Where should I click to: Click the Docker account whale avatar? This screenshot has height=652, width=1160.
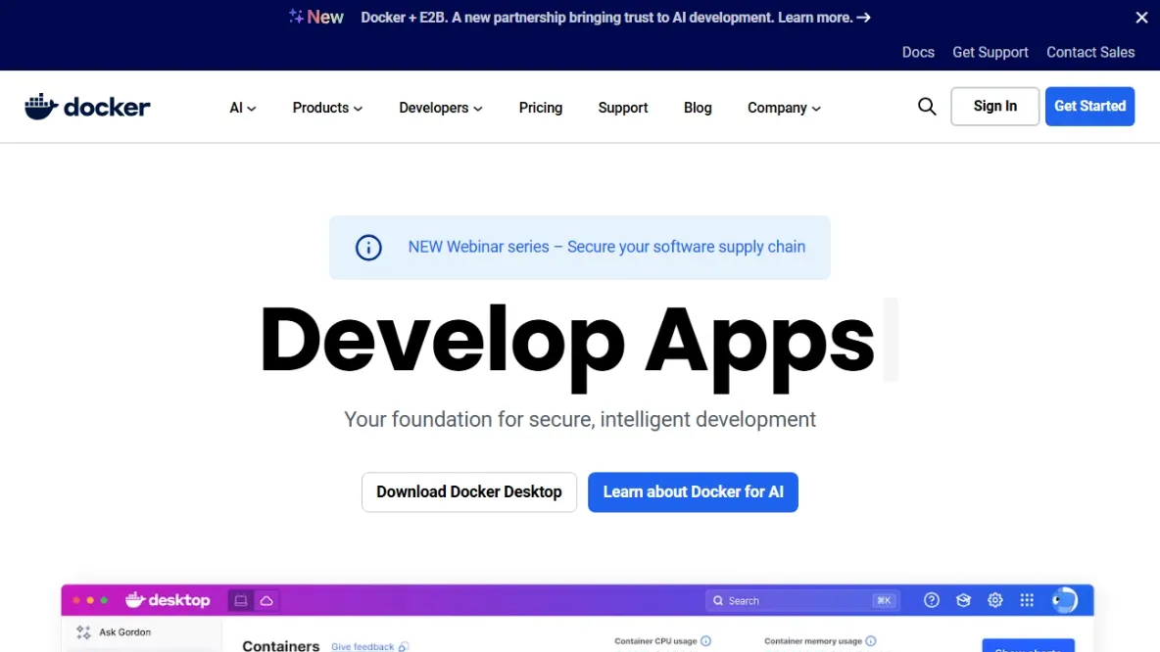1065,600
